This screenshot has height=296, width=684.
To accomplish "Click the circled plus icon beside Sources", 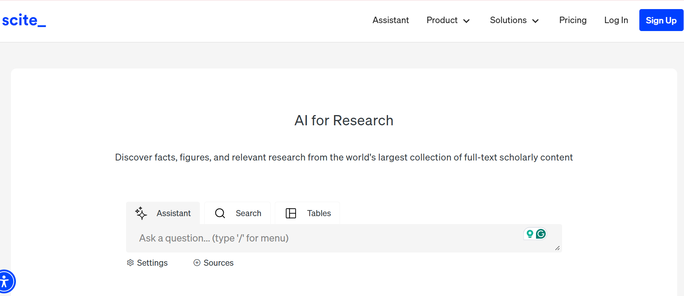I will click(x=197, y=263).
